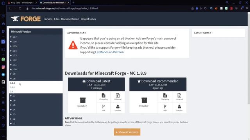Open the Forums nav item
Viewport: 250px width, 140px height.
coord(48,19)
